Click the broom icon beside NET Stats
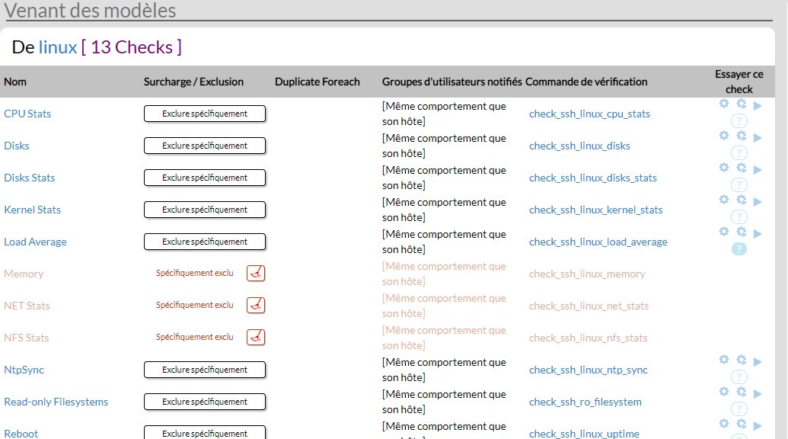Viewport: 788px width, 439px height. pos(256,306)
